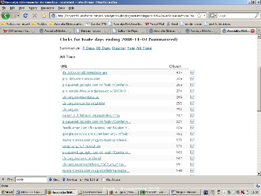Open the History menu

(33, 8)
